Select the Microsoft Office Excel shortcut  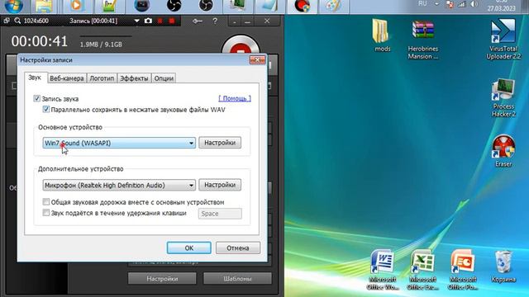pos(422,270)
